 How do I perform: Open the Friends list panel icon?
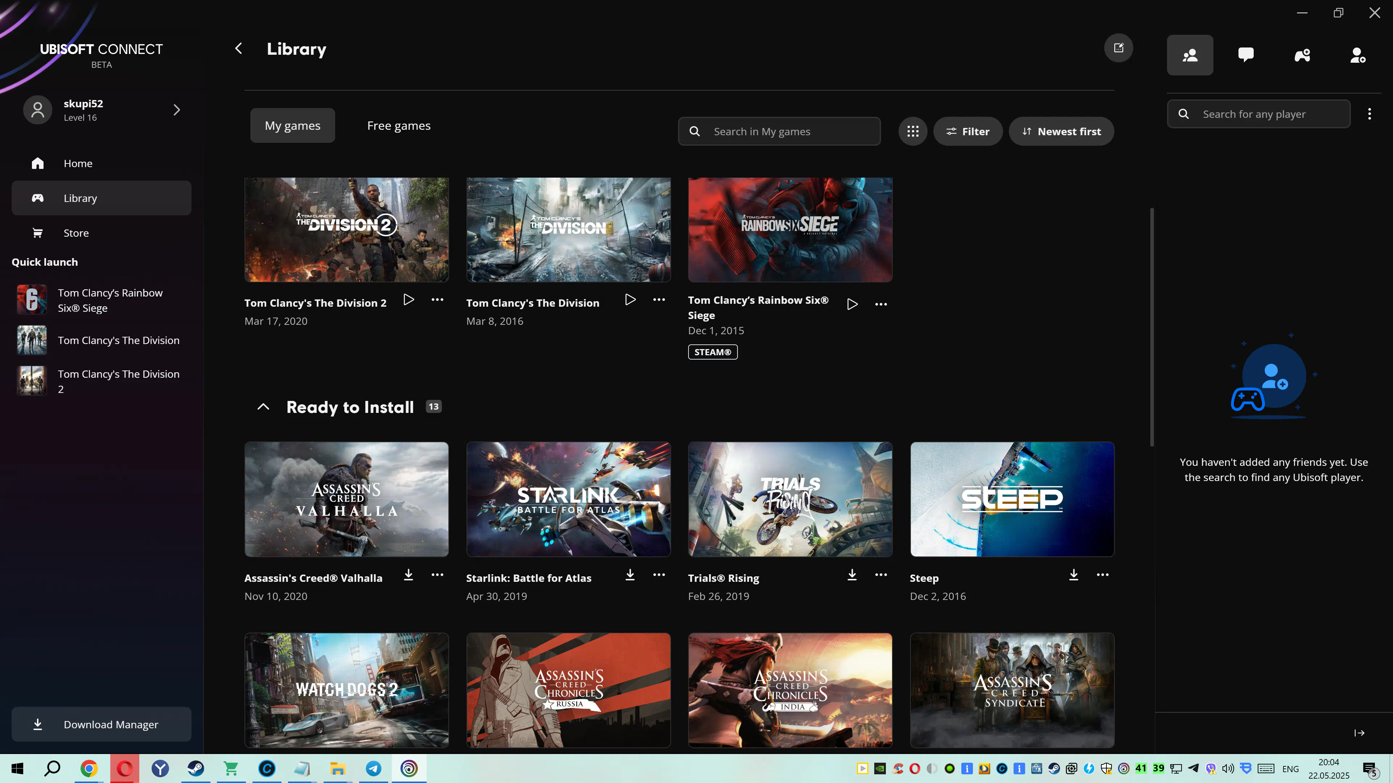(1190, 55)
